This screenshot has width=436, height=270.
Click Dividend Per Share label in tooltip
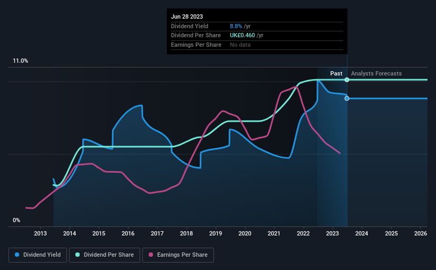(x=196, y=36)
